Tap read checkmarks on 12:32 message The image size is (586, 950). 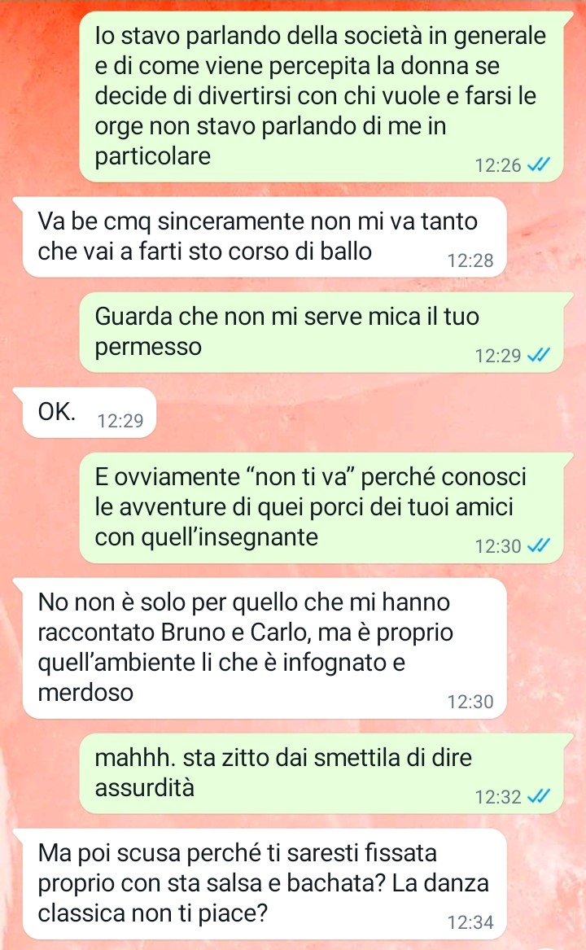(538, 796)
